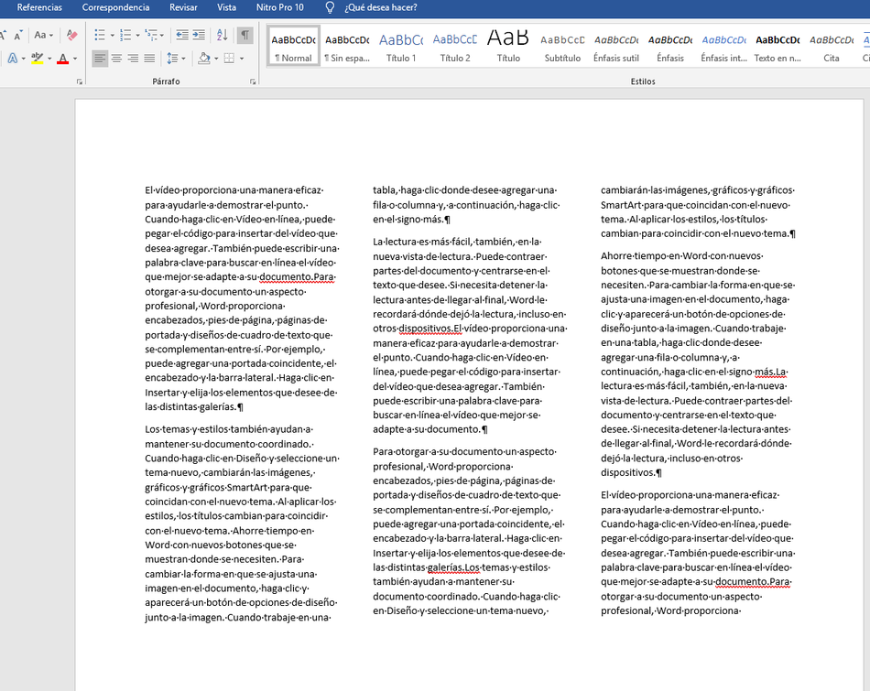Toggle the show paragraph marks (¶) button
870x691 pixels.
[245, 36]
